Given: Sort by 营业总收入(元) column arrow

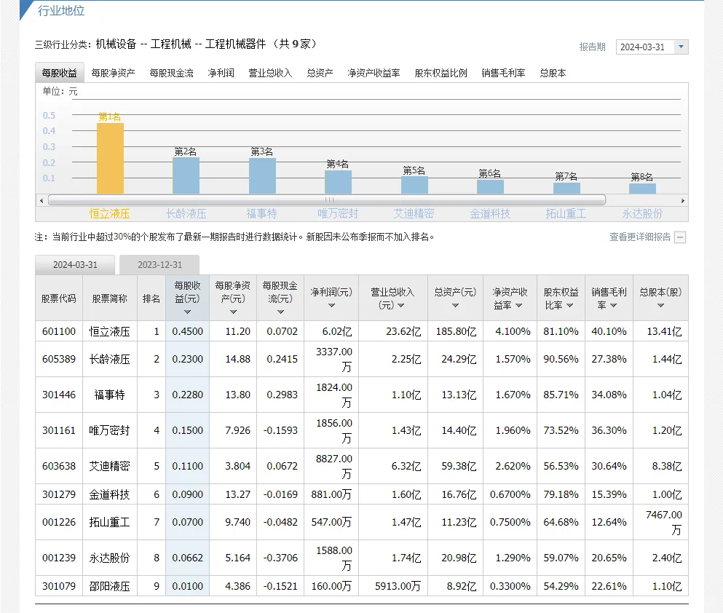Looking at the screenshot, I should pyautogui.click(x=400, y=306).
